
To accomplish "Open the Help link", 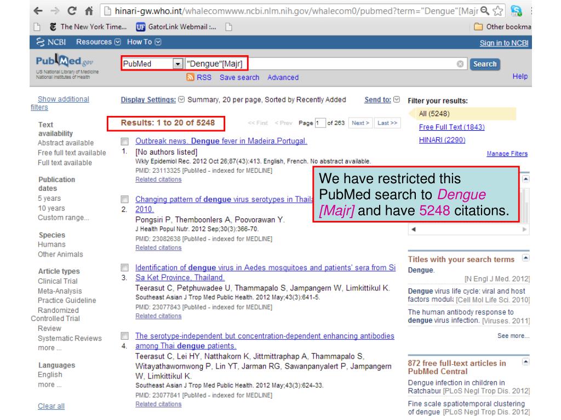I will [520, 77].
